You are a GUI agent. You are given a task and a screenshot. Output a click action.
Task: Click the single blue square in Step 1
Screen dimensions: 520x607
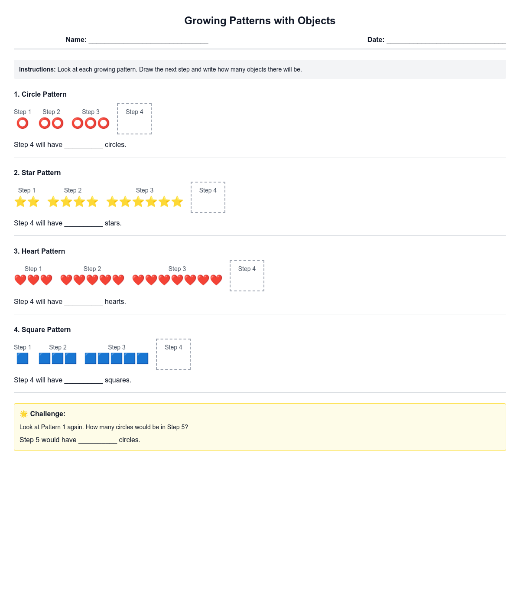pos(23,359)
